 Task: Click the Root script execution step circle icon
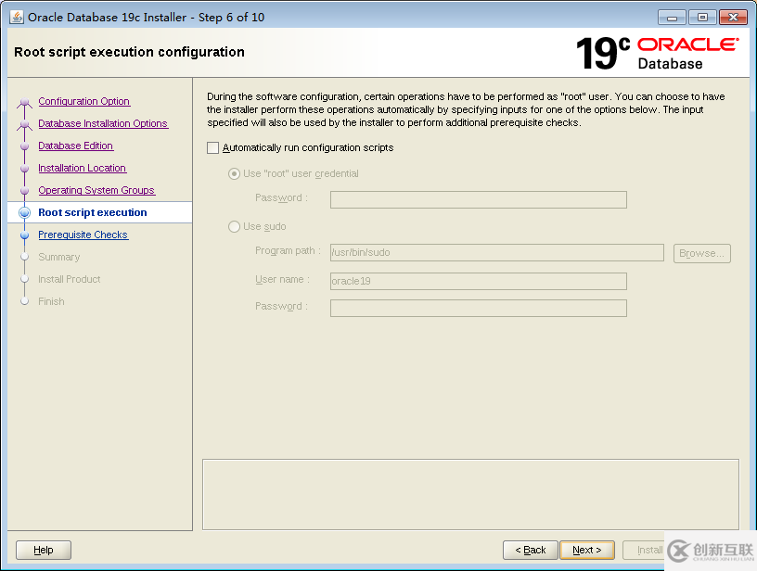(25, 212)
